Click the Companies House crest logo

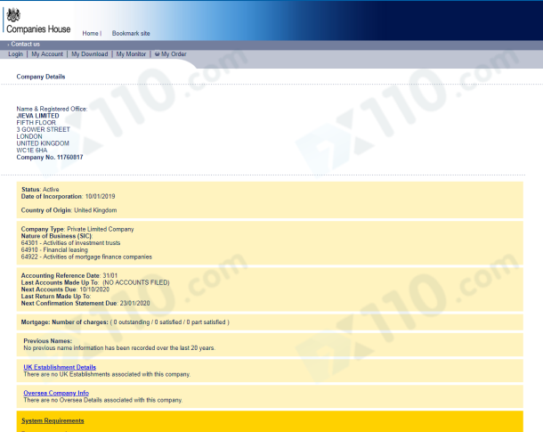[x=13, y=15]
